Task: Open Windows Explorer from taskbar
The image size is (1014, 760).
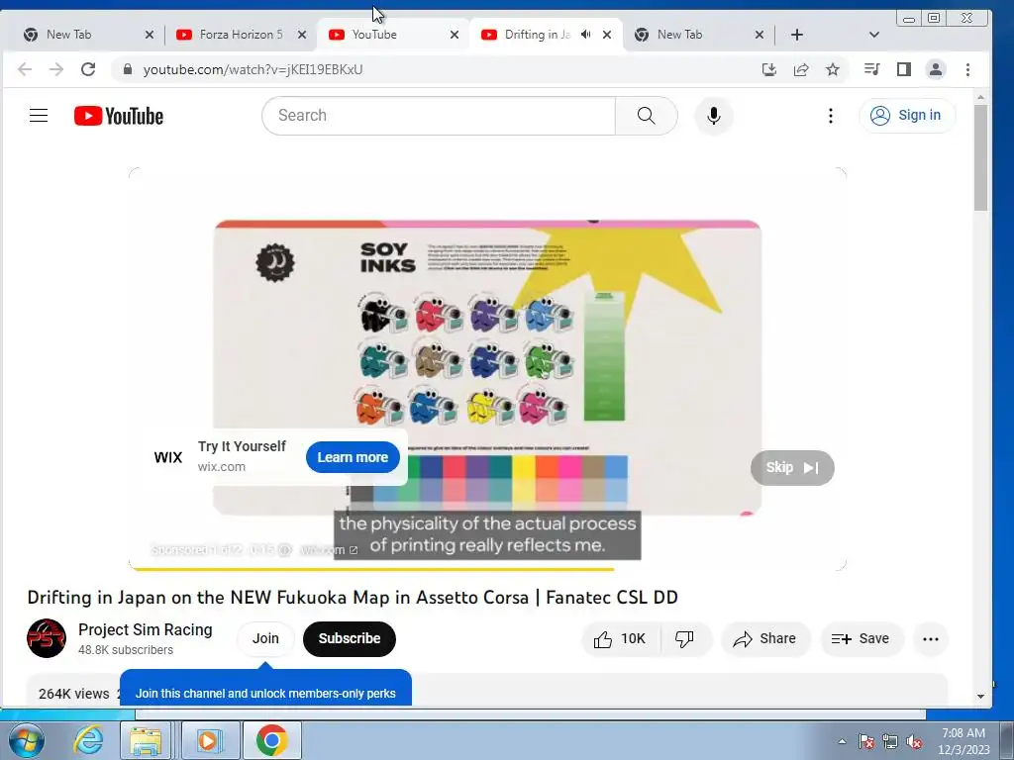Action: tap(147, 740)
